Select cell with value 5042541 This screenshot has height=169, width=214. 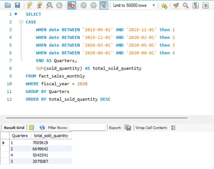pos(52,155)
